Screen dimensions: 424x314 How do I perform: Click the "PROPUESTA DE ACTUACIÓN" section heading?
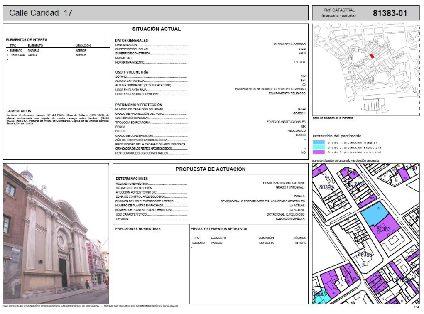(210, 169)
